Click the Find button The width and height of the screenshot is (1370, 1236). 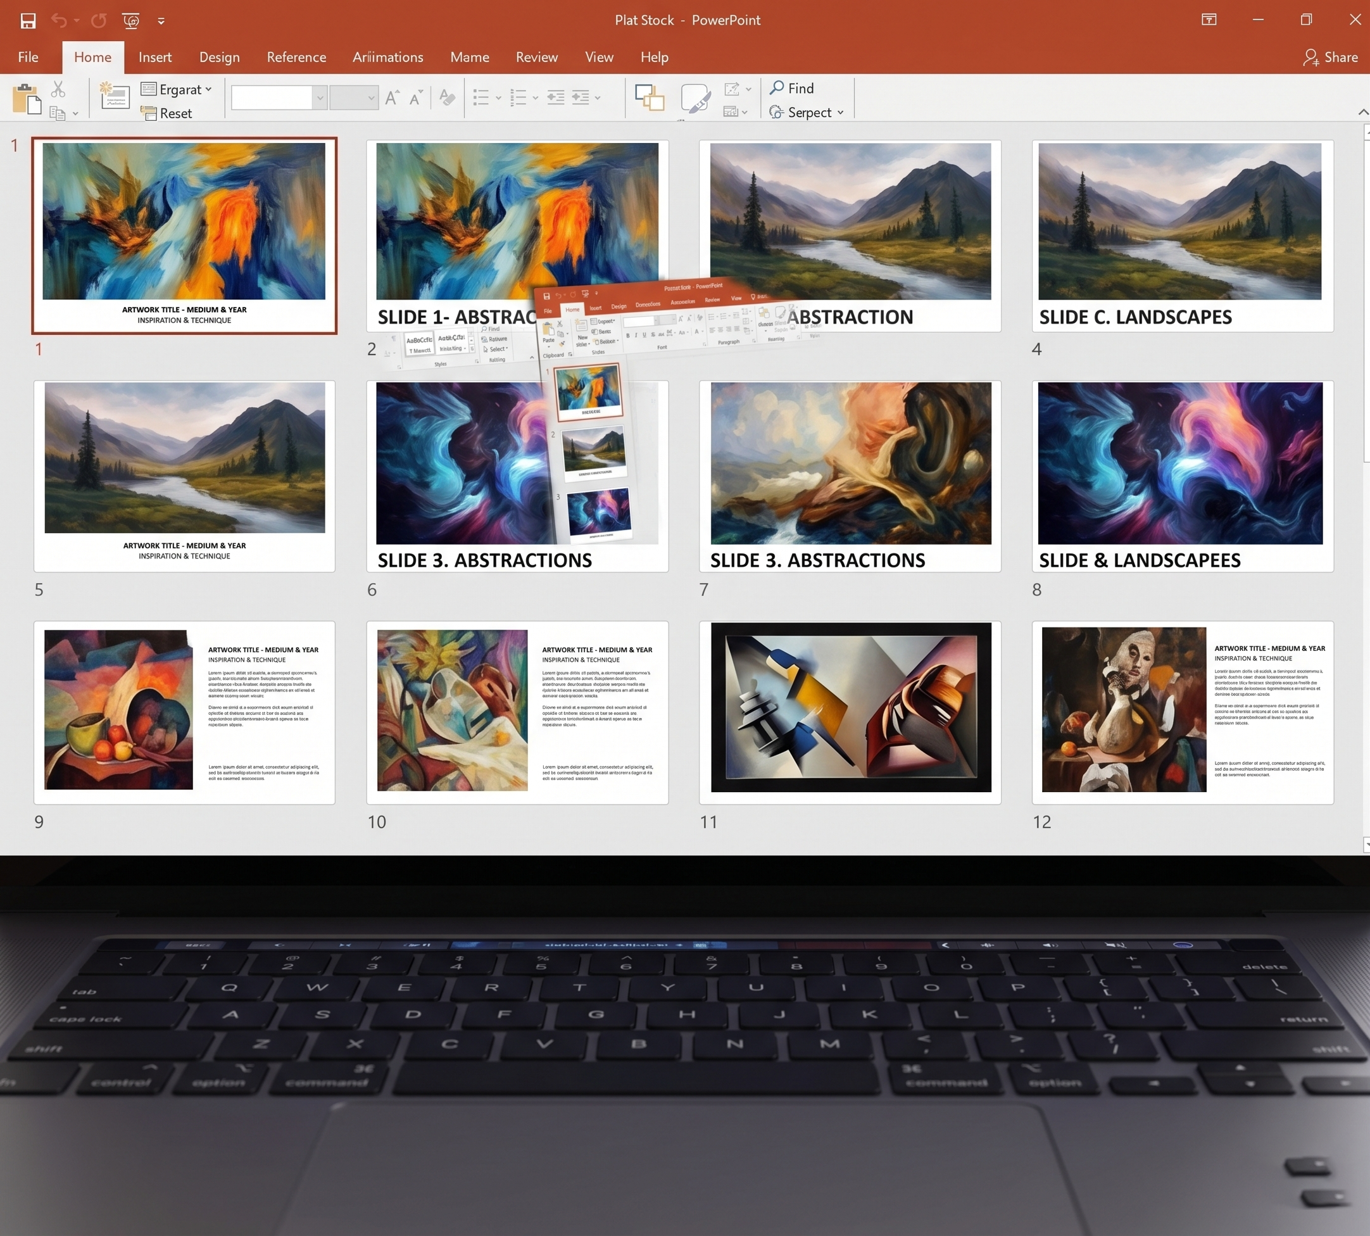[791, 88]
